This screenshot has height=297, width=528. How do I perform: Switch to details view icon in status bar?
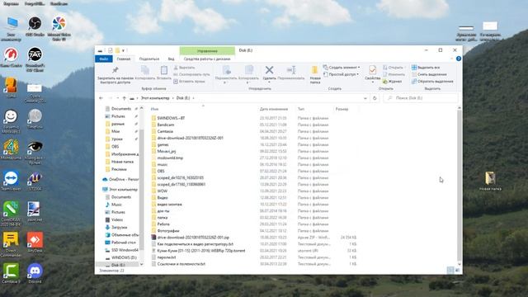450,270
